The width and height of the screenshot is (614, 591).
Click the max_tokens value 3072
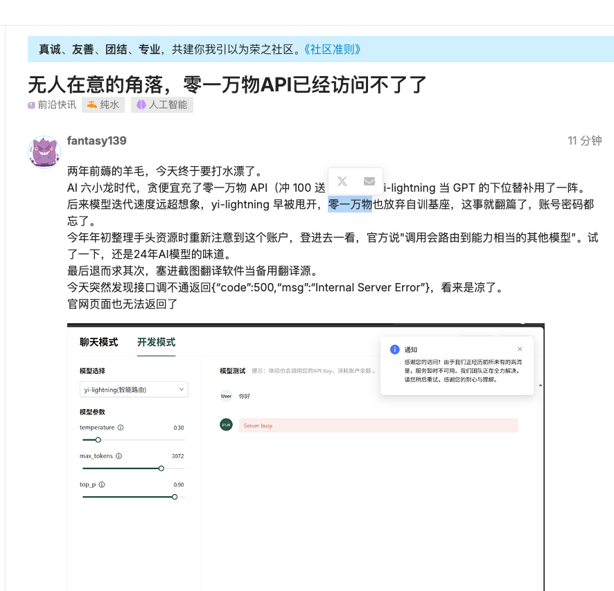coord(178,456)
